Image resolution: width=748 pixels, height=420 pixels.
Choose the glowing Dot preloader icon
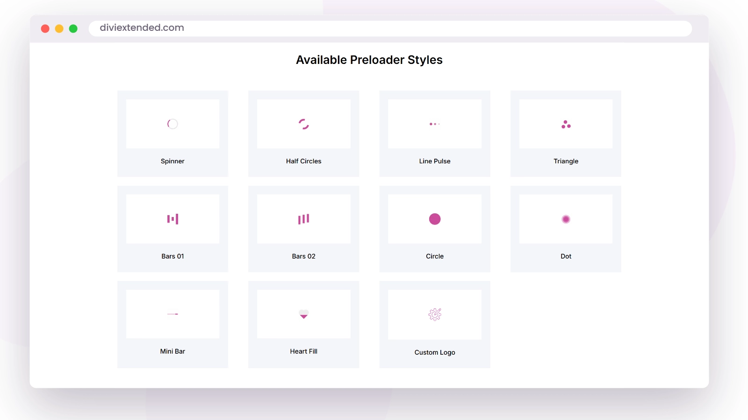click(x=566, y=219)
